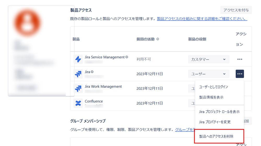Click the Jira Service Management product icon
The height and width of the screenshot is (146, 261).
point(78,59)
